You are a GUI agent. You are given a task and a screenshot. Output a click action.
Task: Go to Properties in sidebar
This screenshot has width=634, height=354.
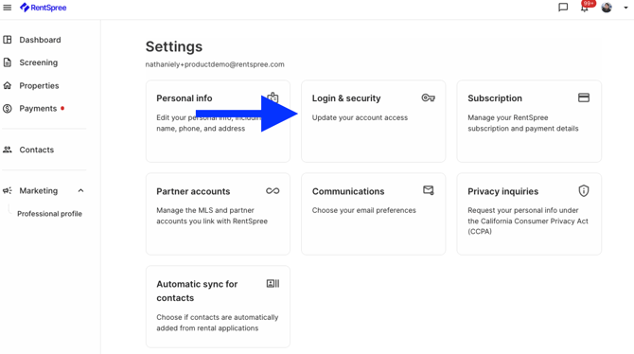click(39, 85)
